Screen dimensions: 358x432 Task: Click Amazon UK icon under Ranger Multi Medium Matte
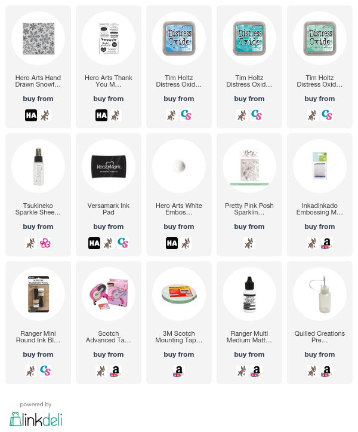256,371
